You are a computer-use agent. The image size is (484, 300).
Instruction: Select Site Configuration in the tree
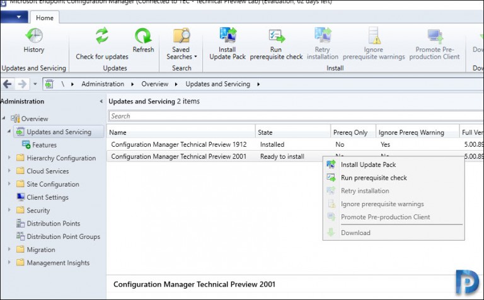[x=53, y=184]
